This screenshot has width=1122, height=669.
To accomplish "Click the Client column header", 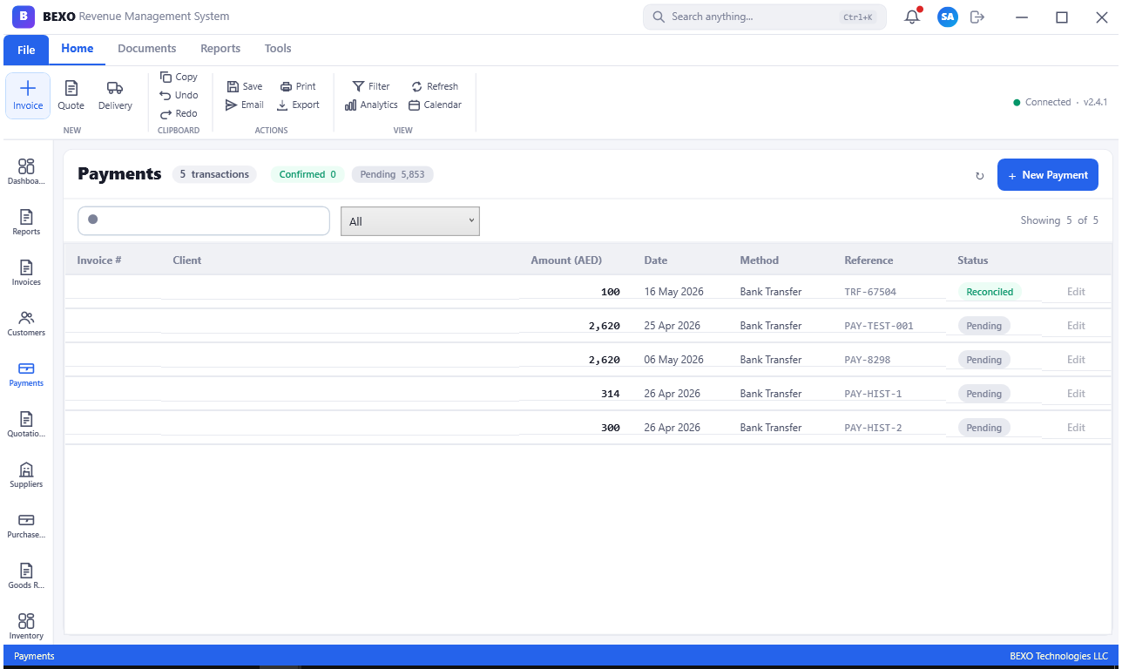I will coord(187,260).
